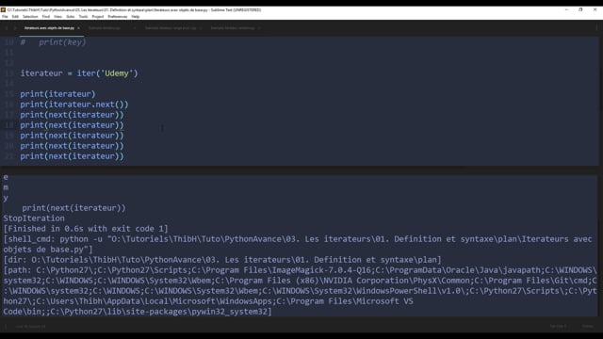
Task: Restore down the Sublime Text window
Action: (x=580, y=9)
